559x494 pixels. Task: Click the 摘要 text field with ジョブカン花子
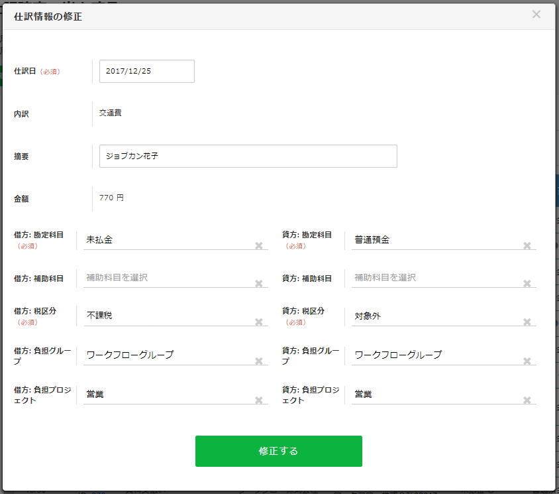[x=248, y=156]
